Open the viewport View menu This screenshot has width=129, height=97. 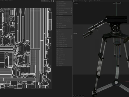pyautogui.click(x=76, y=1)
